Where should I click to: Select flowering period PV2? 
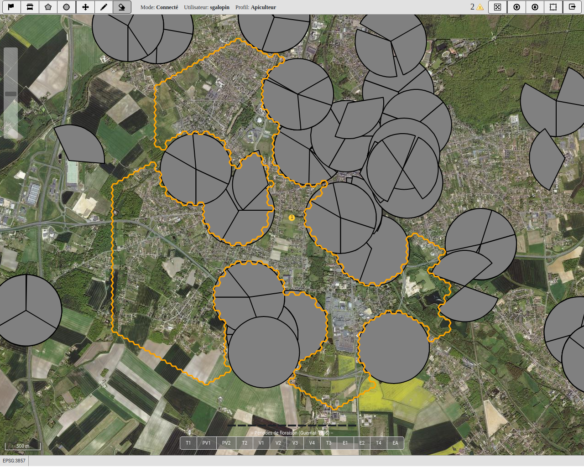pyautogui.click(x=226, y=443)
